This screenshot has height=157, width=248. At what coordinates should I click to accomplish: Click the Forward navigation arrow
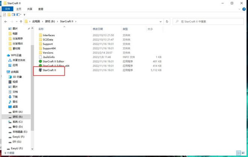click(x=12, y=21)
